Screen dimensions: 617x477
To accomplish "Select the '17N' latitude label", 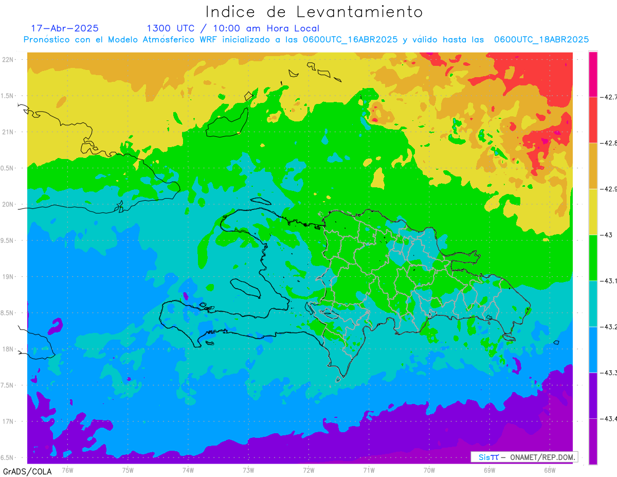I will [8, 421].
